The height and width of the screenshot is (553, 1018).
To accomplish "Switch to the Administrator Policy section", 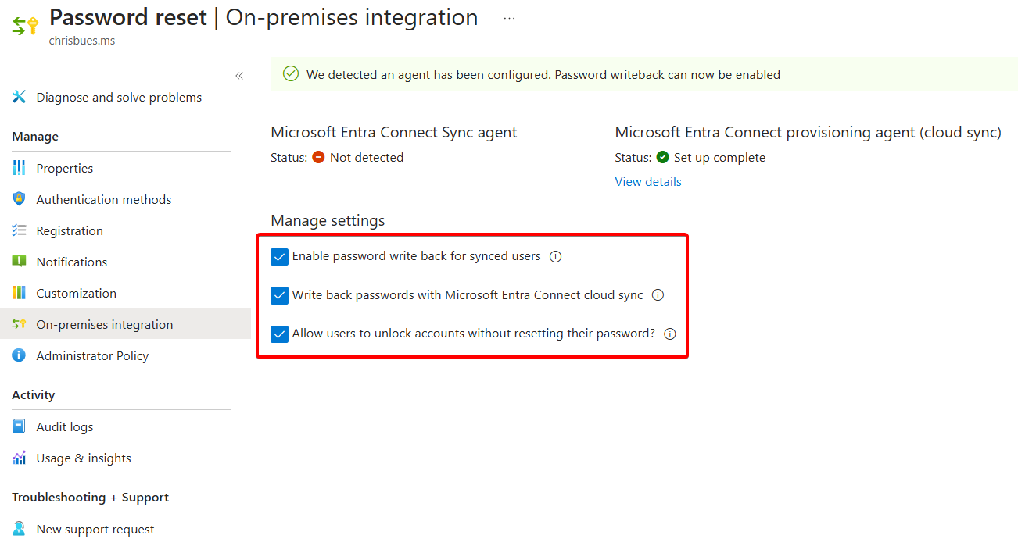I will tap(92, 355).
